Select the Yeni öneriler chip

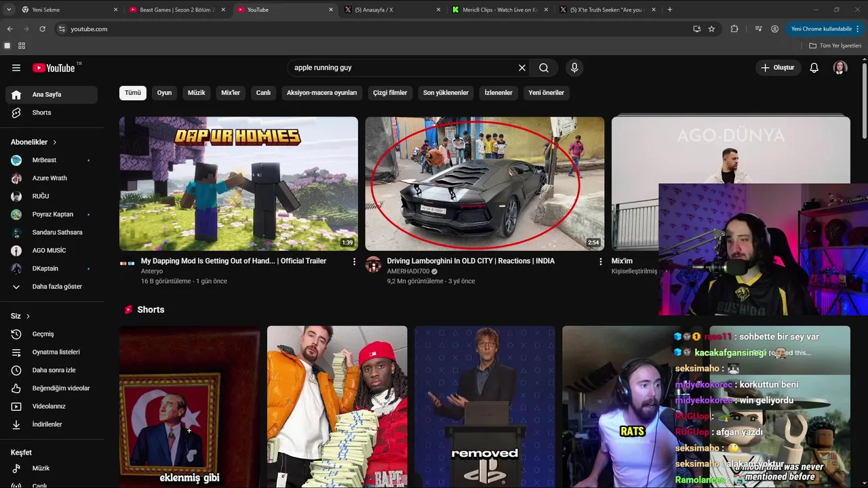[547, 93]
